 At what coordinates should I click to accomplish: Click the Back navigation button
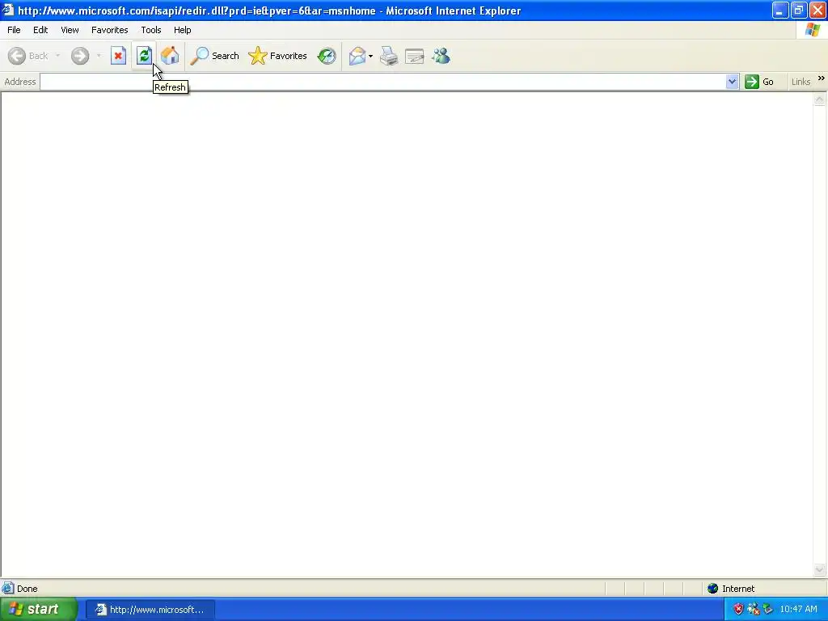click(x=28, y=56)
